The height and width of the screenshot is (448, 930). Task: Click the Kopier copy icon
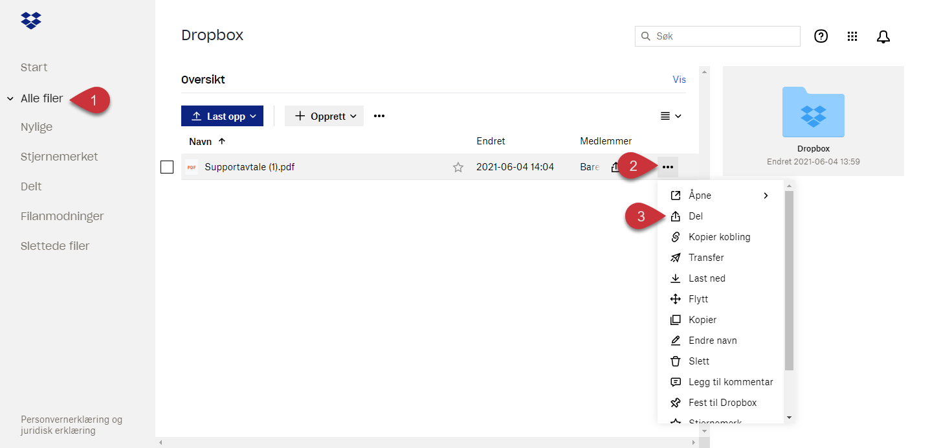click(x=676, y=320)
